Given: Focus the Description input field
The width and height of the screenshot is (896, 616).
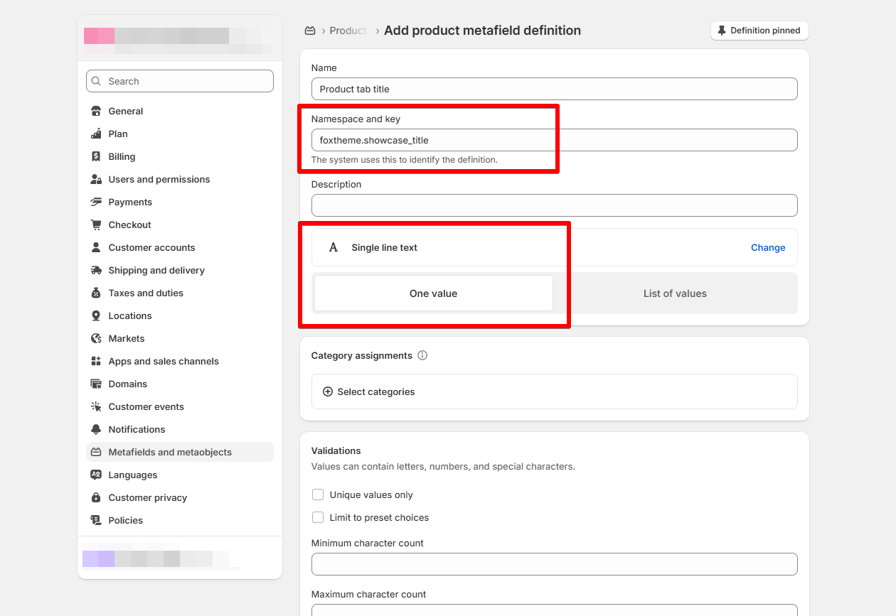Looking at the screenshot, I should [554, 205].
